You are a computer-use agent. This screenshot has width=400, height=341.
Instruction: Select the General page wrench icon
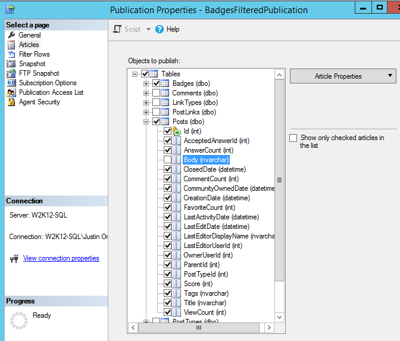(11, 35)
